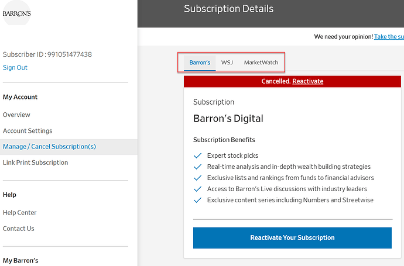Click the Reactivate link in the red banner
The image size is (404, 266).
307,81
